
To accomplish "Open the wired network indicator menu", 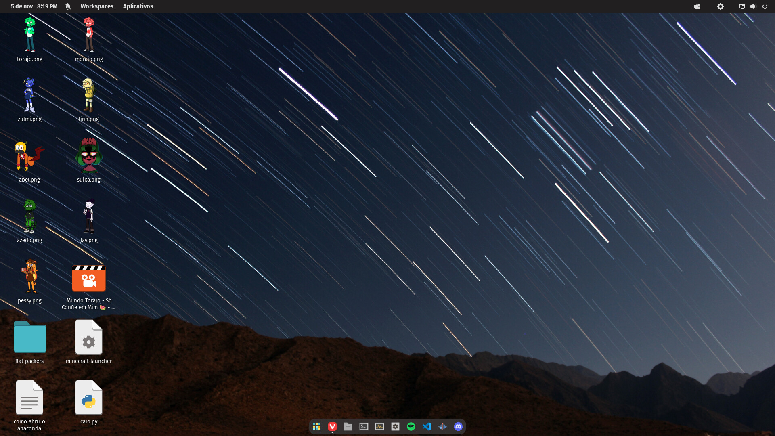I will point(742,6).
